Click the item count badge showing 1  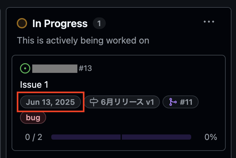click(x=99, y=24)
